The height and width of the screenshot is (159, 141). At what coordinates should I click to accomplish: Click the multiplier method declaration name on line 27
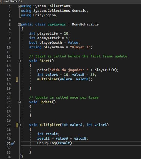[50, 125]
